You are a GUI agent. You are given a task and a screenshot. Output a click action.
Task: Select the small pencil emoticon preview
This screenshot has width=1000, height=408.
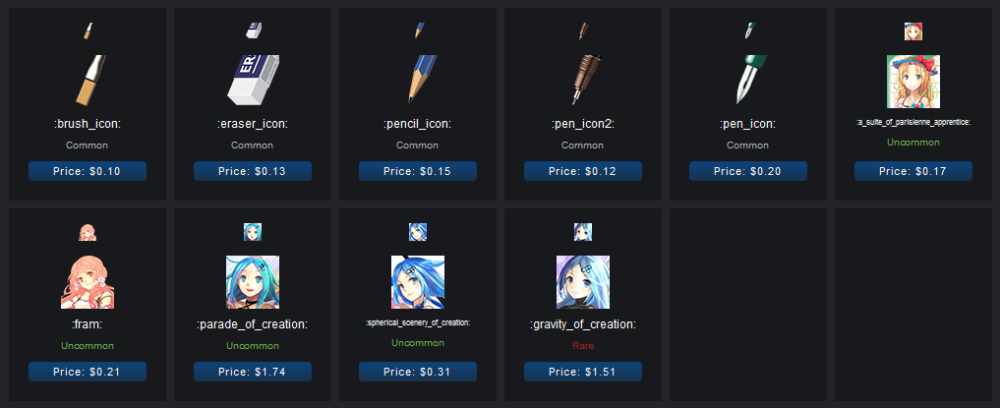[x=418, y=30]
